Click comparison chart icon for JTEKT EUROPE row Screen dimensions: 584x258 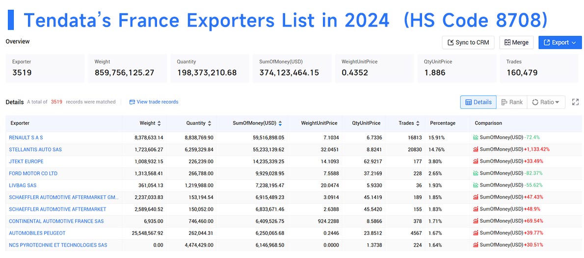[x=476, y=161]
